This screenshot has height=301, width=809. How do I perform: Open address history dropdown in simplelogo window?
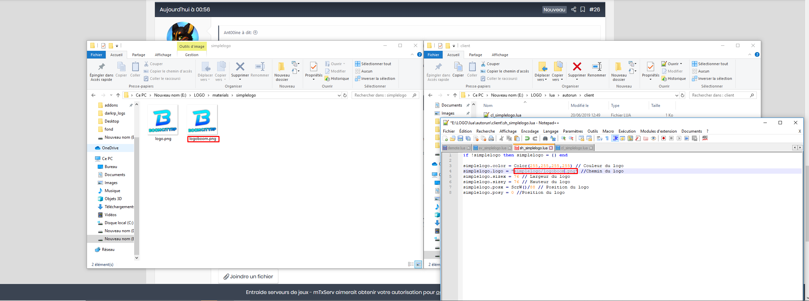click(339, 95)
